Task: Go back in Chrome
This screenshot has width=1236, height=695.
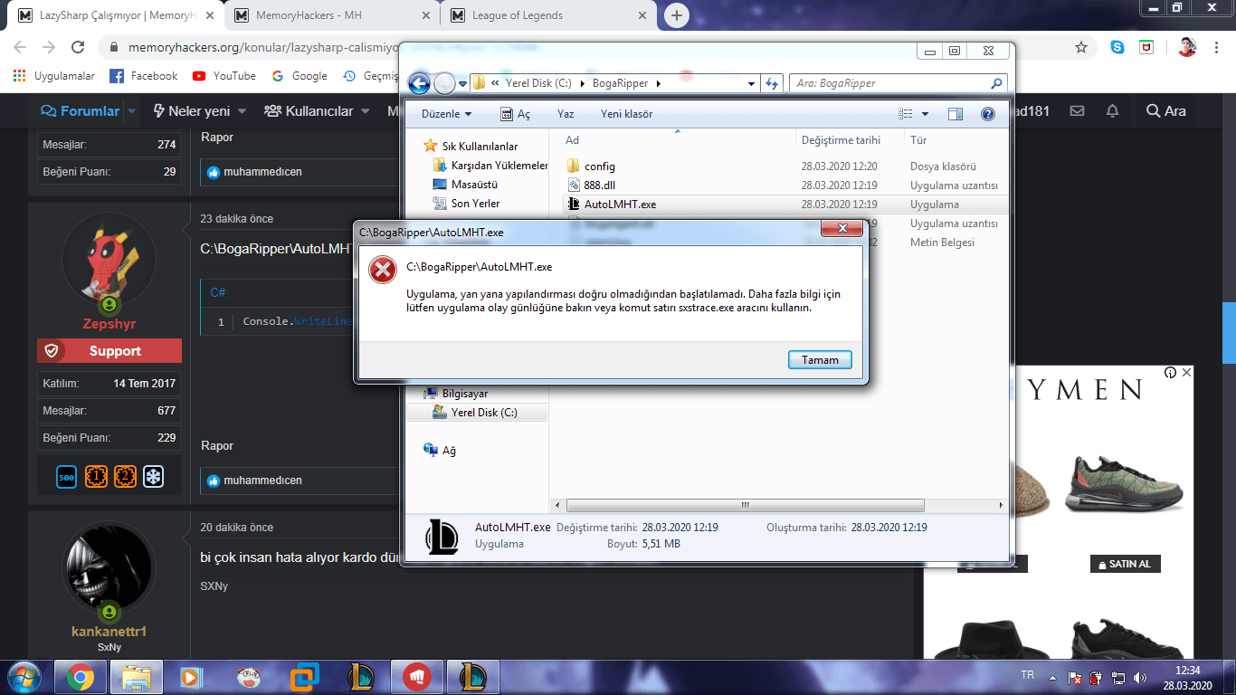Action: coord(20,47)
